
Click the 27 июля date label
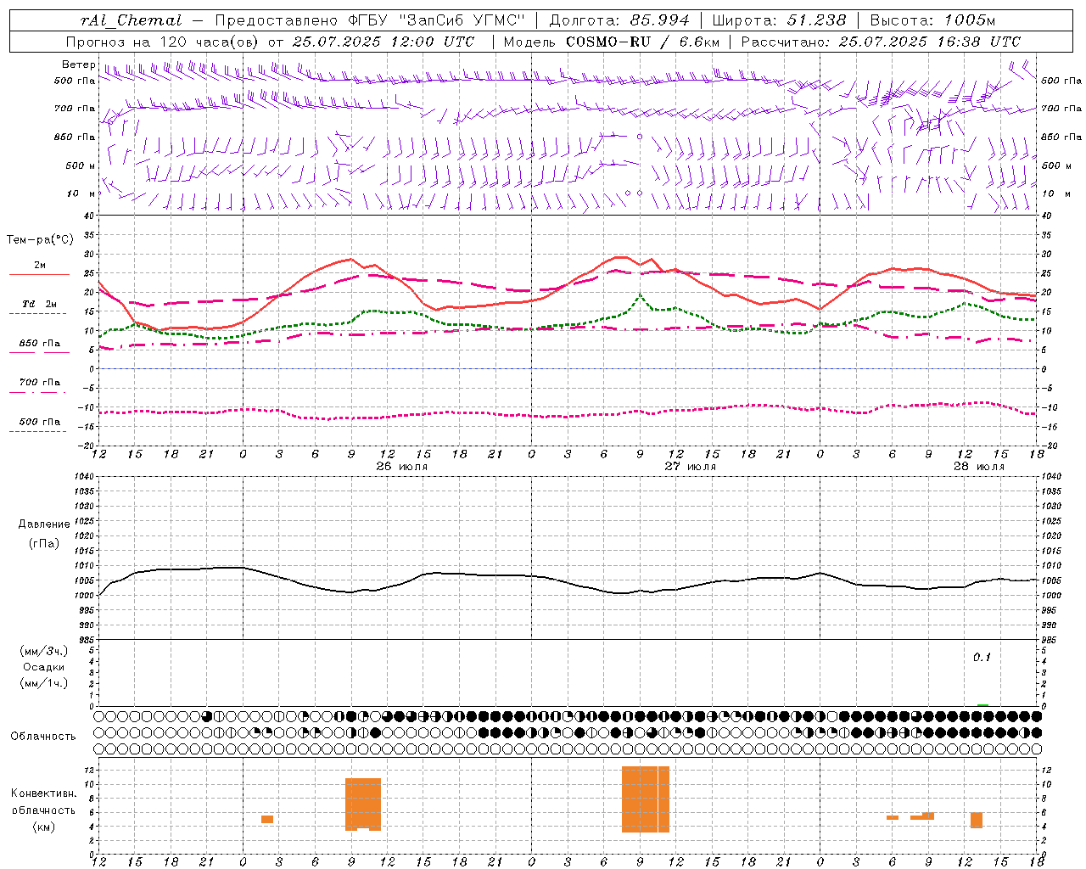(x=691, y=466)
